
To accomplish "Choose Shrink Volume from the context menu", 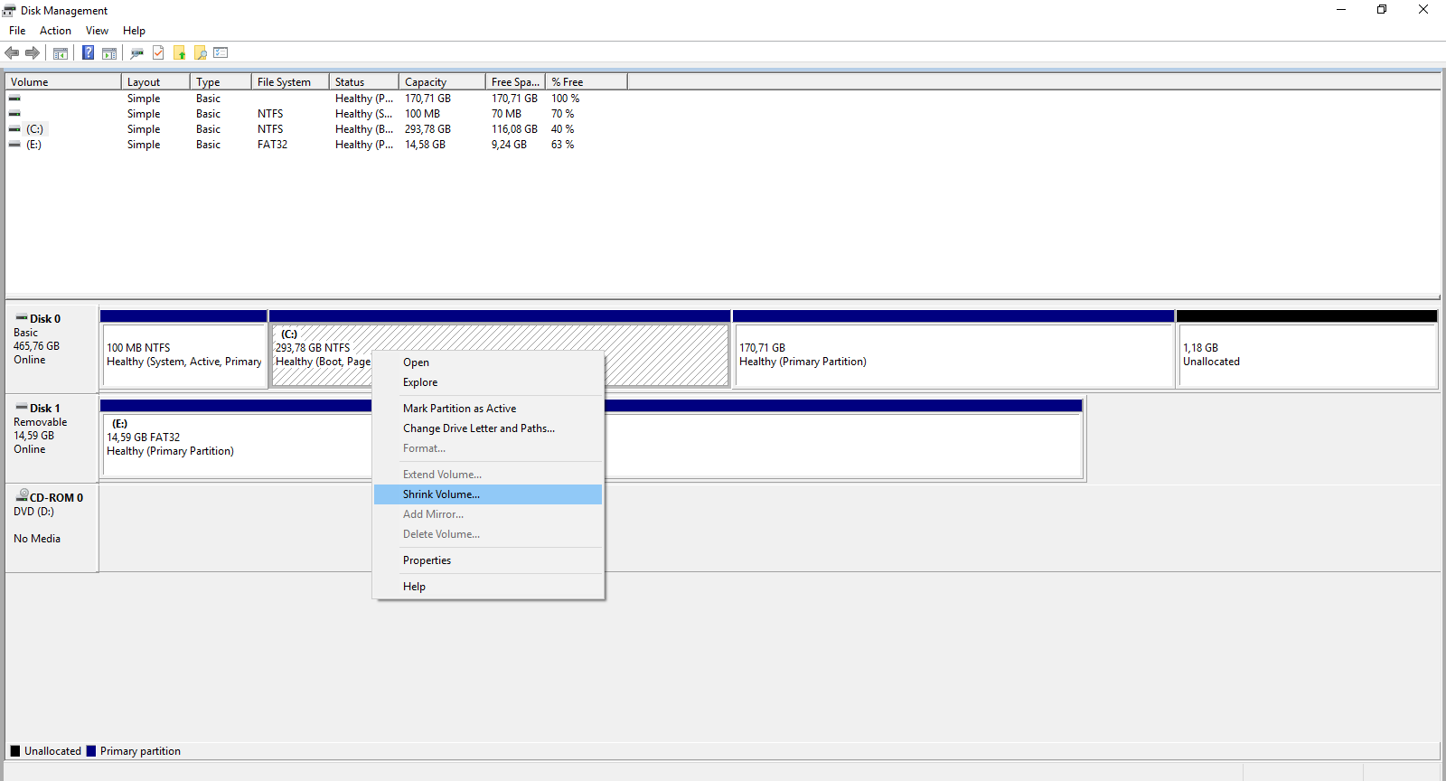I will point(441,494).
